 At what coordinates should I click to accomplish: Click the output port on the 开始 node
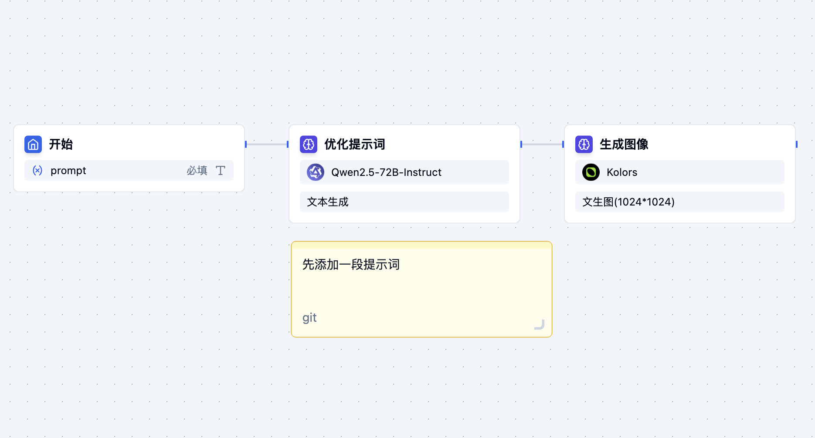246,144
